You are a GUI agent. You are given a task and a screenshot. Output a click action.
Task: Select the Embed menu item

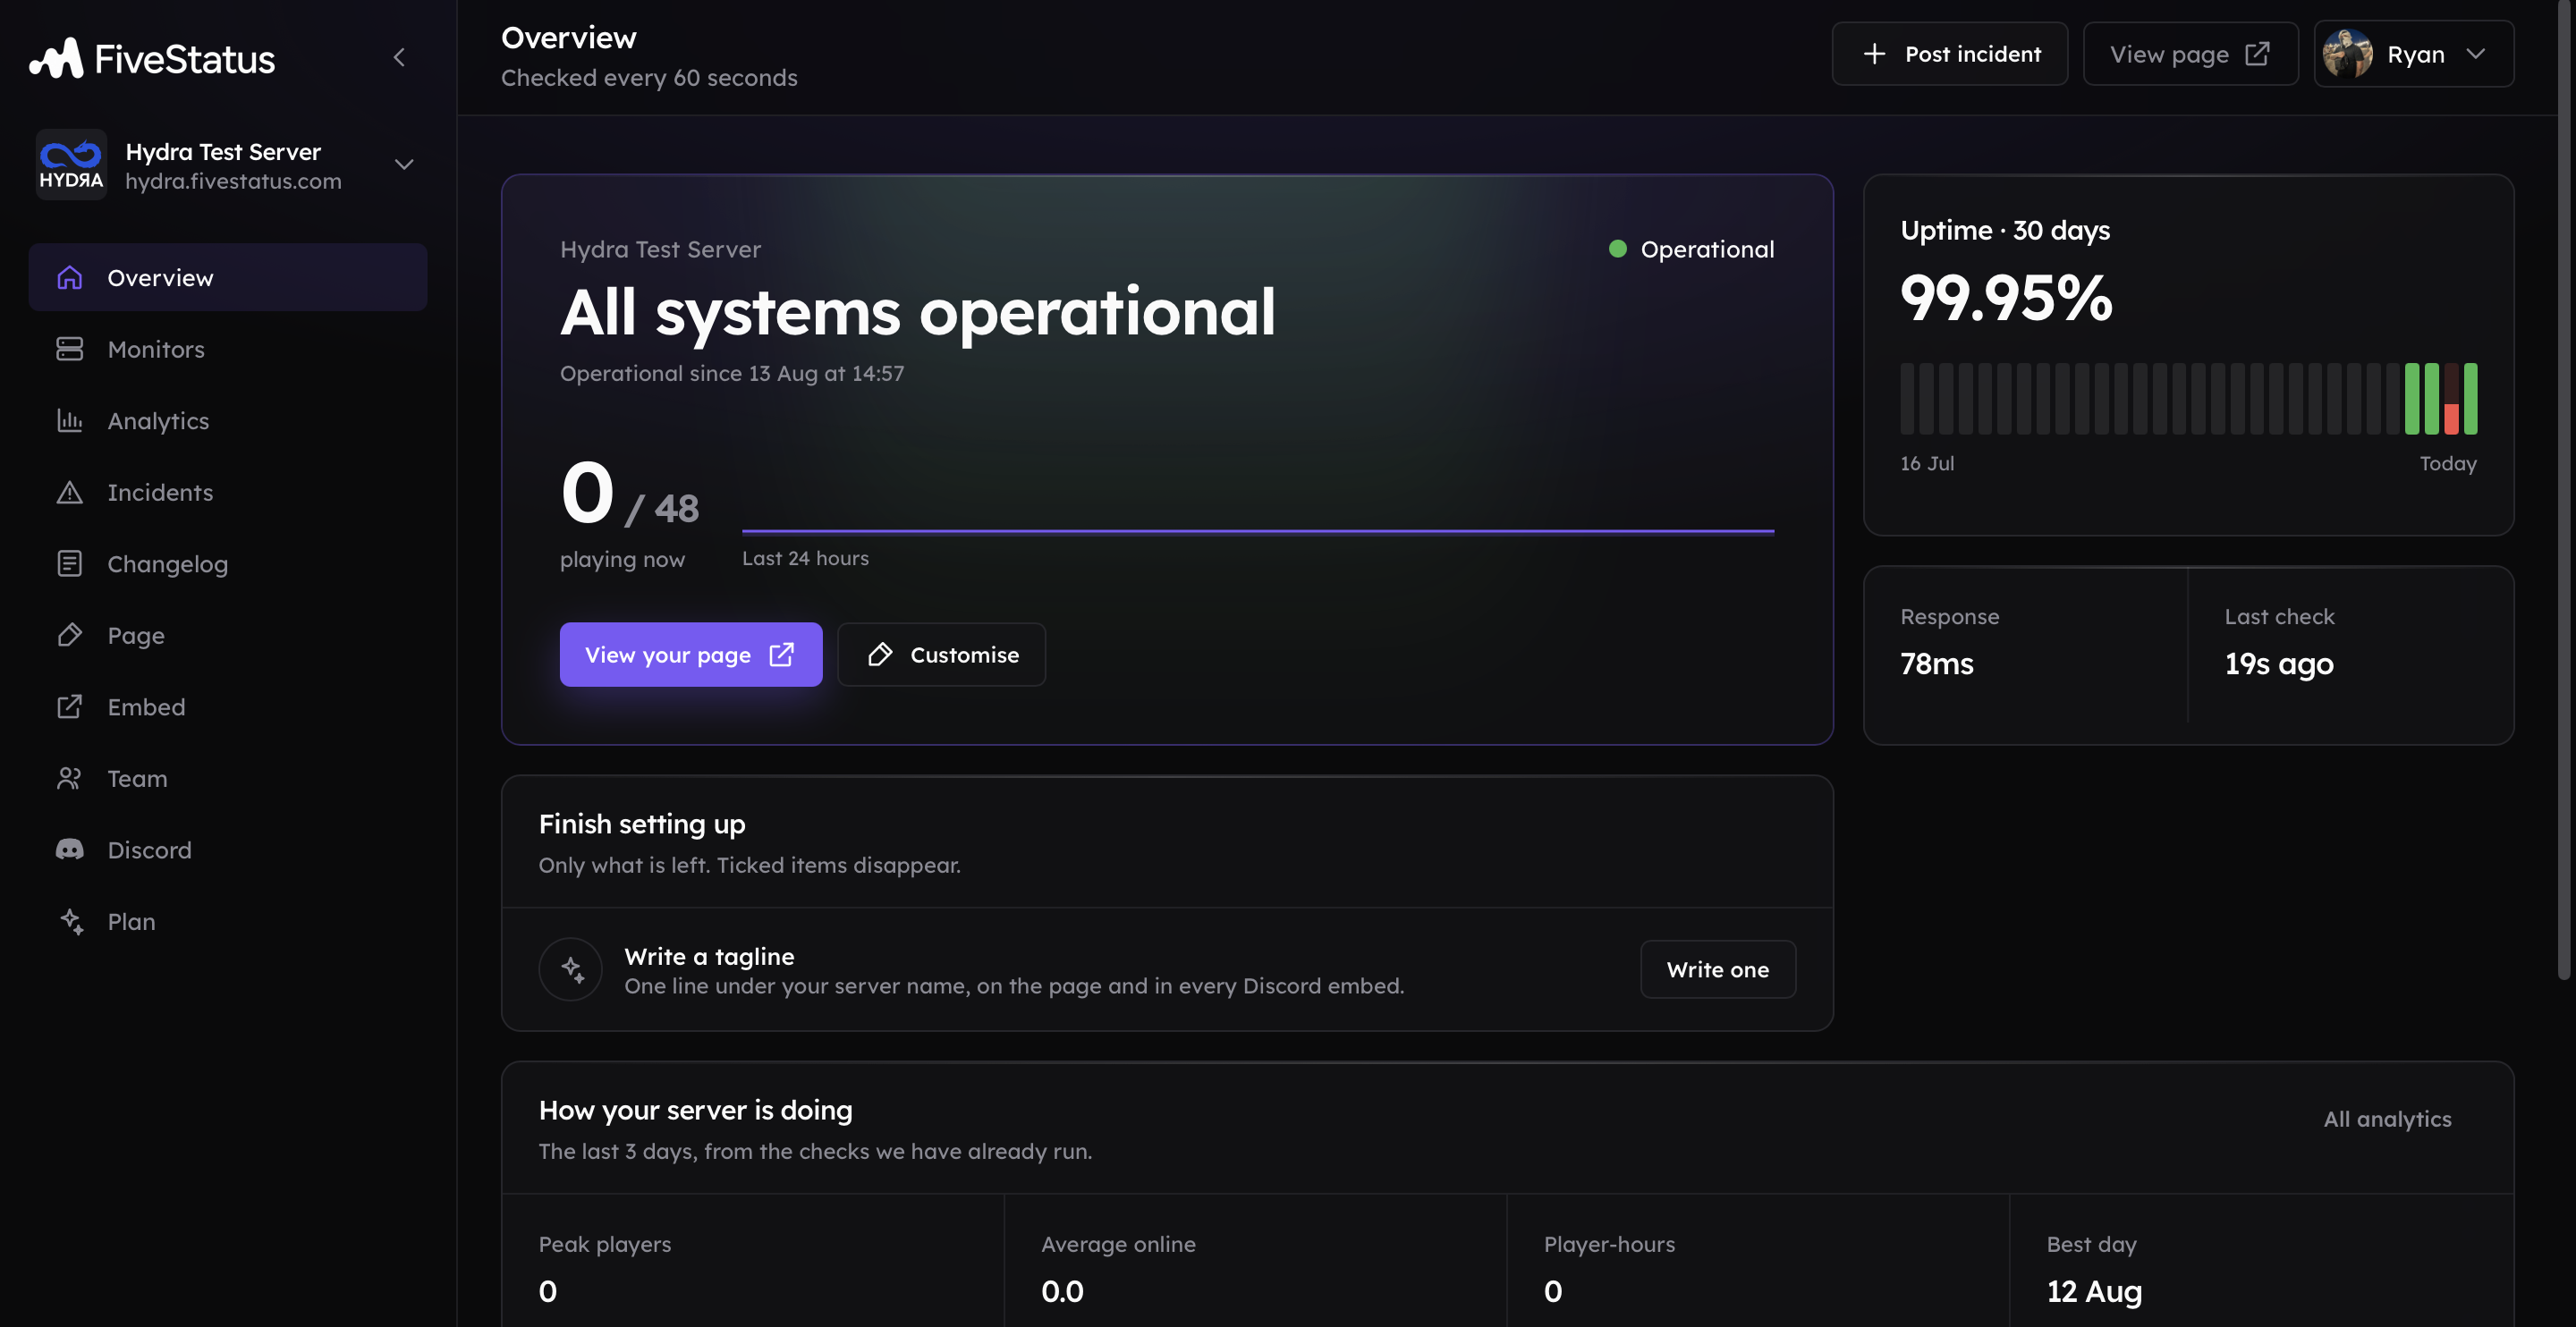[x=228, y=707]
